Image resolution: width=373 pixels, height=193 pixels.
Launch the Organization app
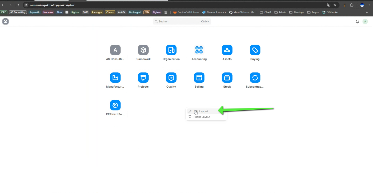pos(171,50)
